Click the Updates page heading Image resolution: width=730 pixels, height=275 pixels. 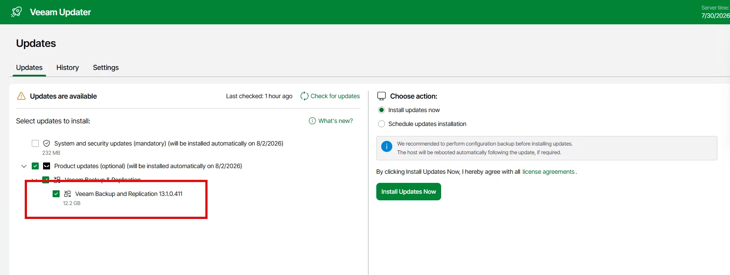(36, 43)
